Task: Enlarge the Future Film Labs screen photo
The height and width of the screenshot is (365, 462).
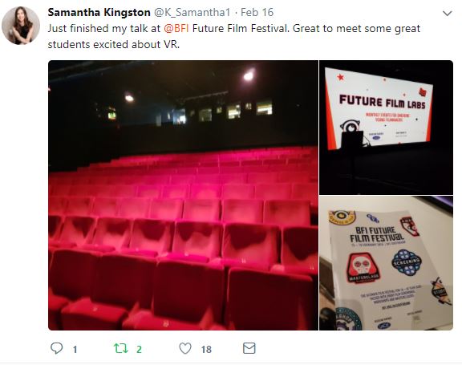Action: tap(387, 128)
